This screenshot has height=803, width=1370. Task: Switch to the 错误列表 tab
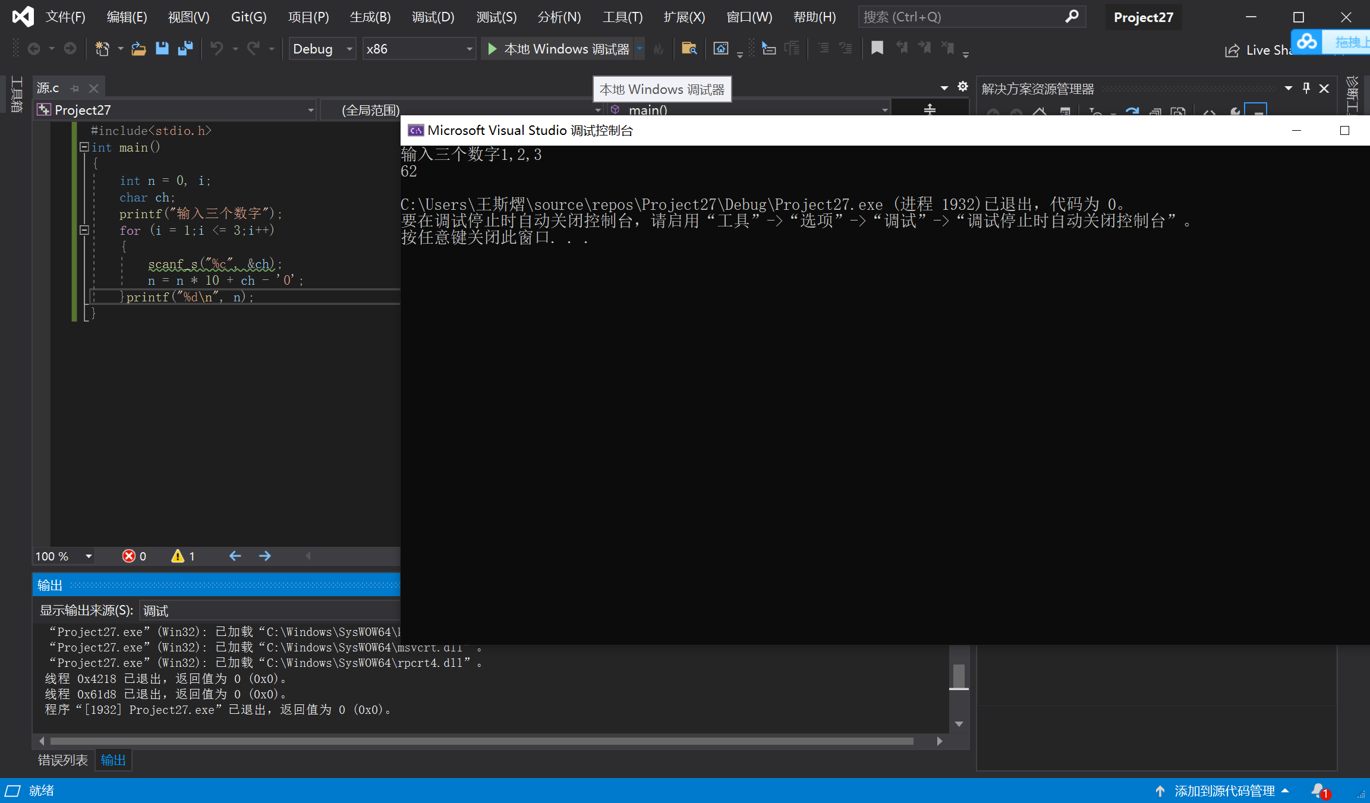(62, 760)
